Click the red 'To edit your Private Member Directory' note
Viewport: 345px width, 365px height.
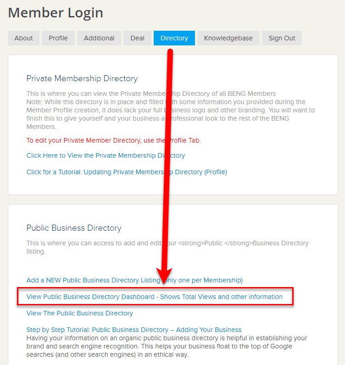click(114, 140)
